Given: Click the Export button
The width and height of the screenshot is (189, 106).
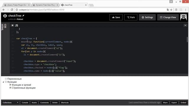Looking at the screenshot, I should coord(174,103).
